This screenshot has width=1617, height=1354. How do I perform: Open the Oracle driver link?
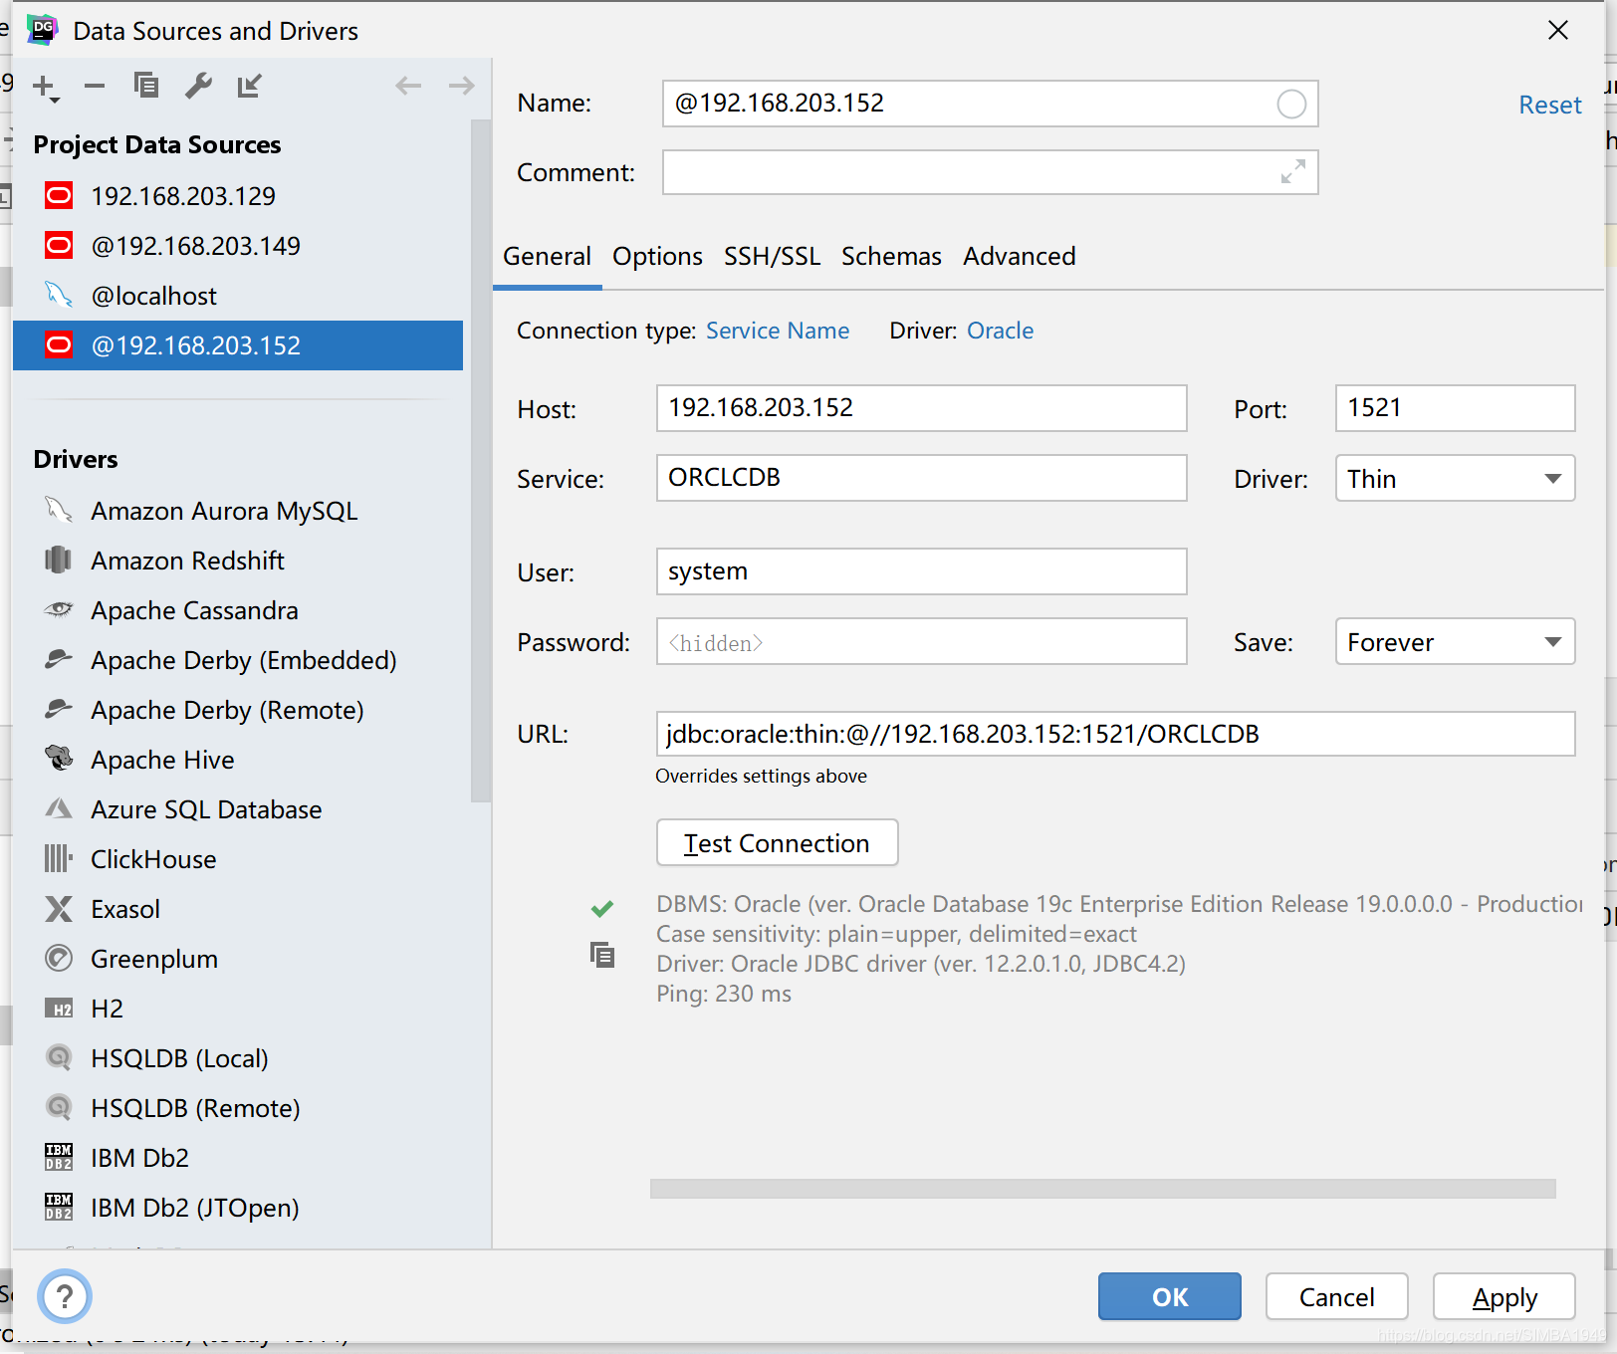click(x=1000, y=331)
